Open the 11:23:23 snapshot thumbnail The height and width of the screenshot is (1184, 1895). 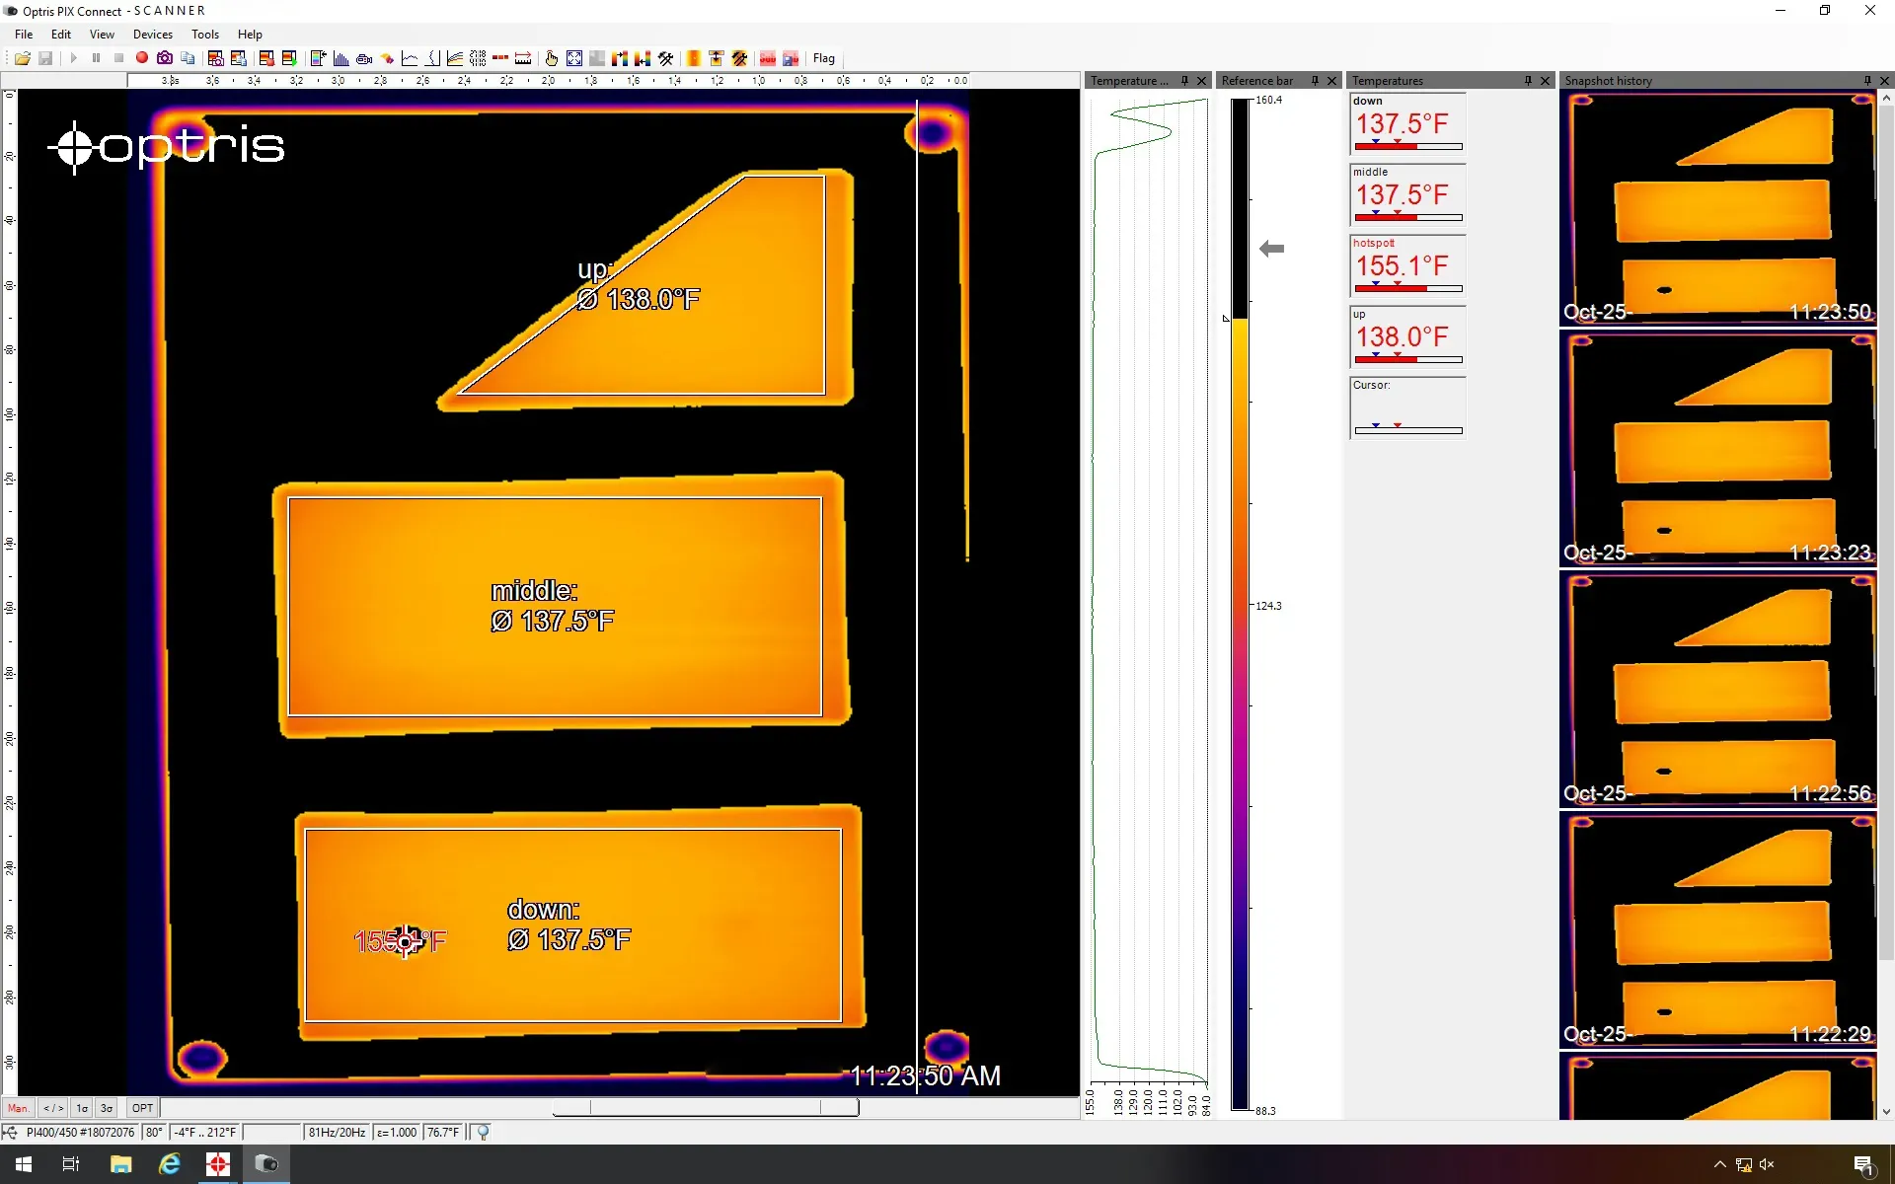coord(1717,449)
